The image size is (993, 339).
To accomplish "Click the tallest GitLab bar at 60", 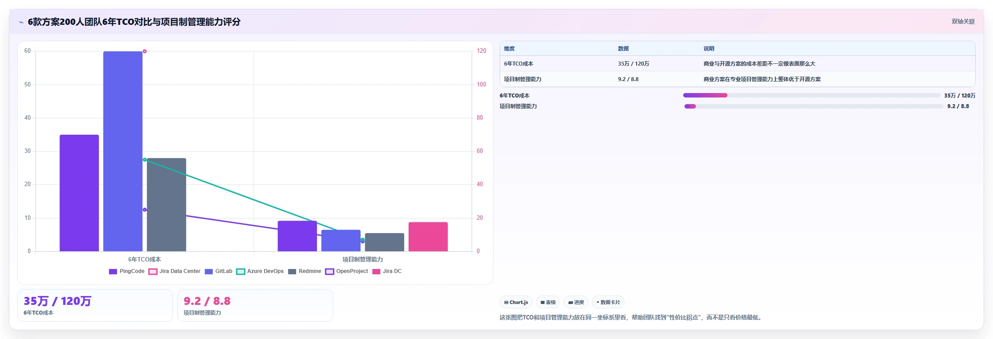I will click(x=123, y=151).
